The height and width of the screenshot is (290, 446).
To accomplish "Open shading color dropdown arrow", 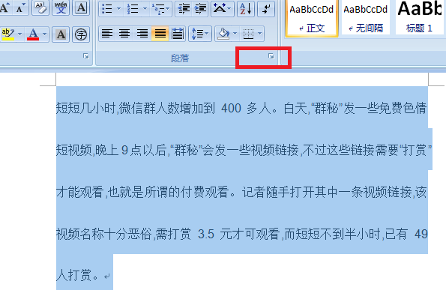I will coord(235,34).
